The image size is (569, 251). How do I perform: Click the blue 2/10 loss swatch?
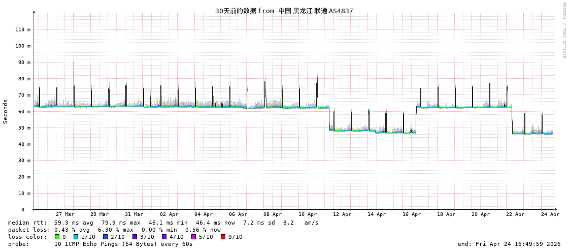pos(105,237)
